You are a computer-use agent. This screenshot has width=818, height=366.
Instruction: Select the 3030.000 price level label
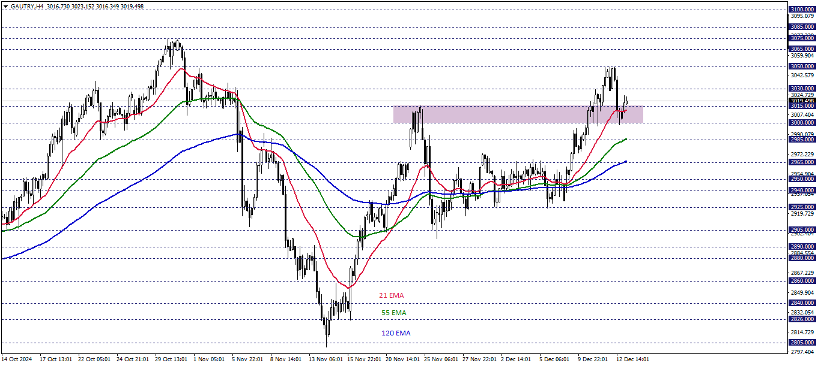click(802, 89)
